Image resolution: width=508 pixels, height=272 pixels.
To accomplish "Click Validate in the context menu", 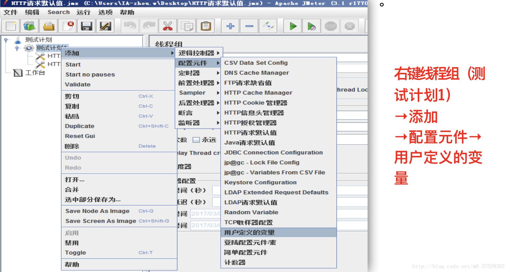I will tap(78, 84).
